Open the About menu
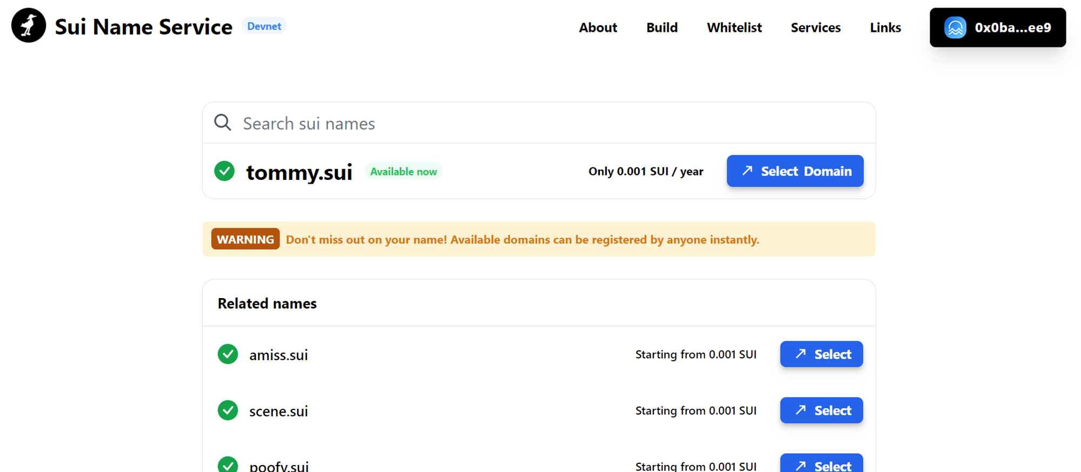Screen dimensions: 1081x472 tap(598, 28)
